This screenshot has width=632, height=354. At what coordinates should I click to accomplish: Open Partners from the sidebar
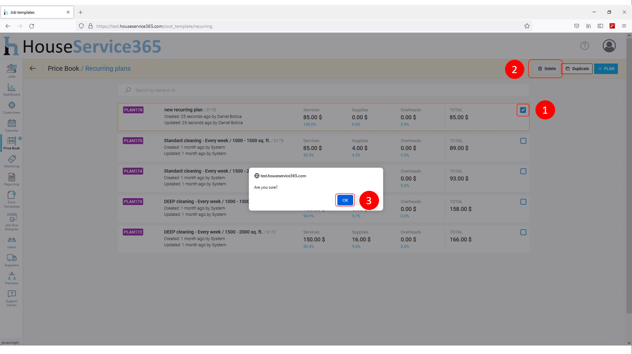coord(12,278)
